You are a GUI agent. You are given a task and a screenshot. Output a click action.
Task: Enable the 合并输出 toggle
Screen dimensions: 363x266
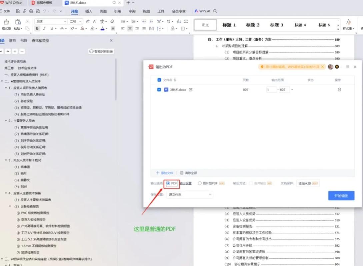251,183
